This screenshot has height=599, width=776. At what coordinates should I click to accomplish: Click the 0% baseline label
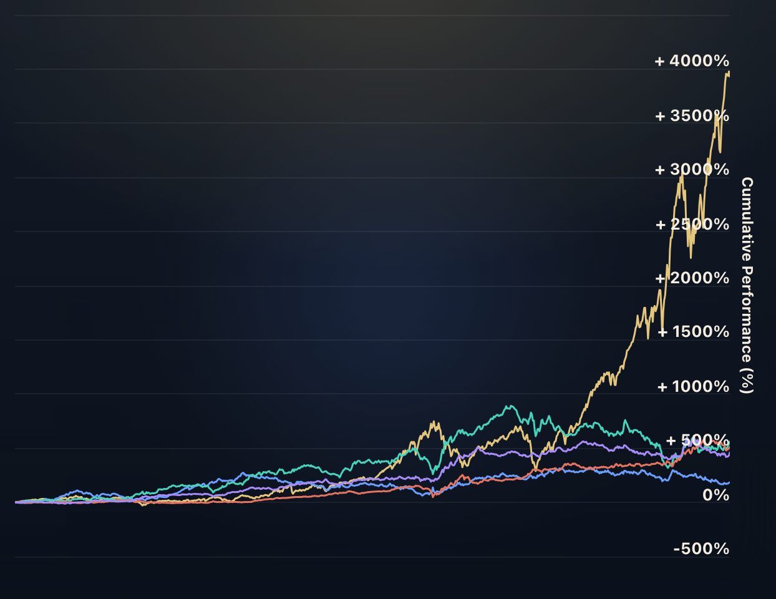click(715, 495)
